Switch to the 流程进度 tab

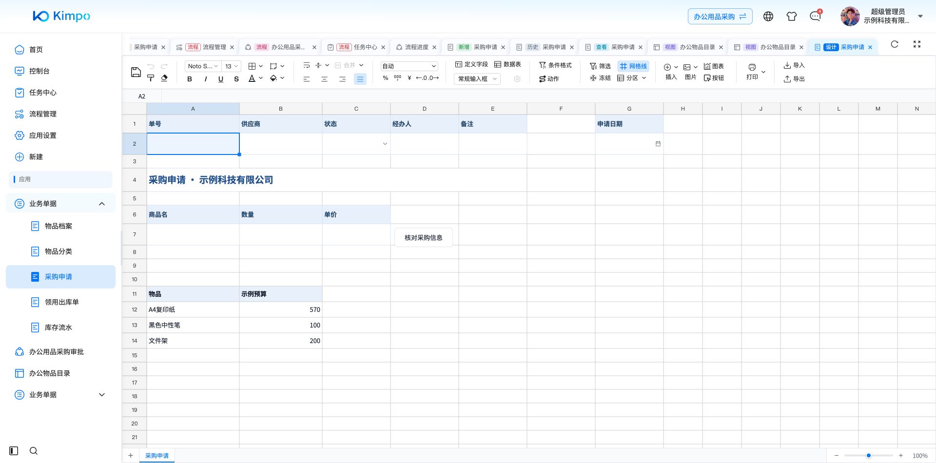pos(416,47)
